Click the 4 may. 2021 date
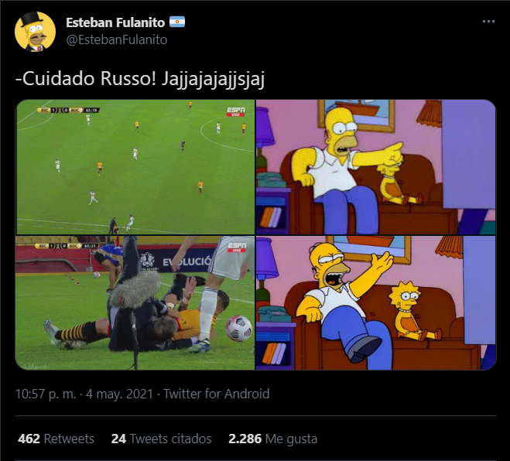This screenshot has width=510, height=461. (119, 394)
